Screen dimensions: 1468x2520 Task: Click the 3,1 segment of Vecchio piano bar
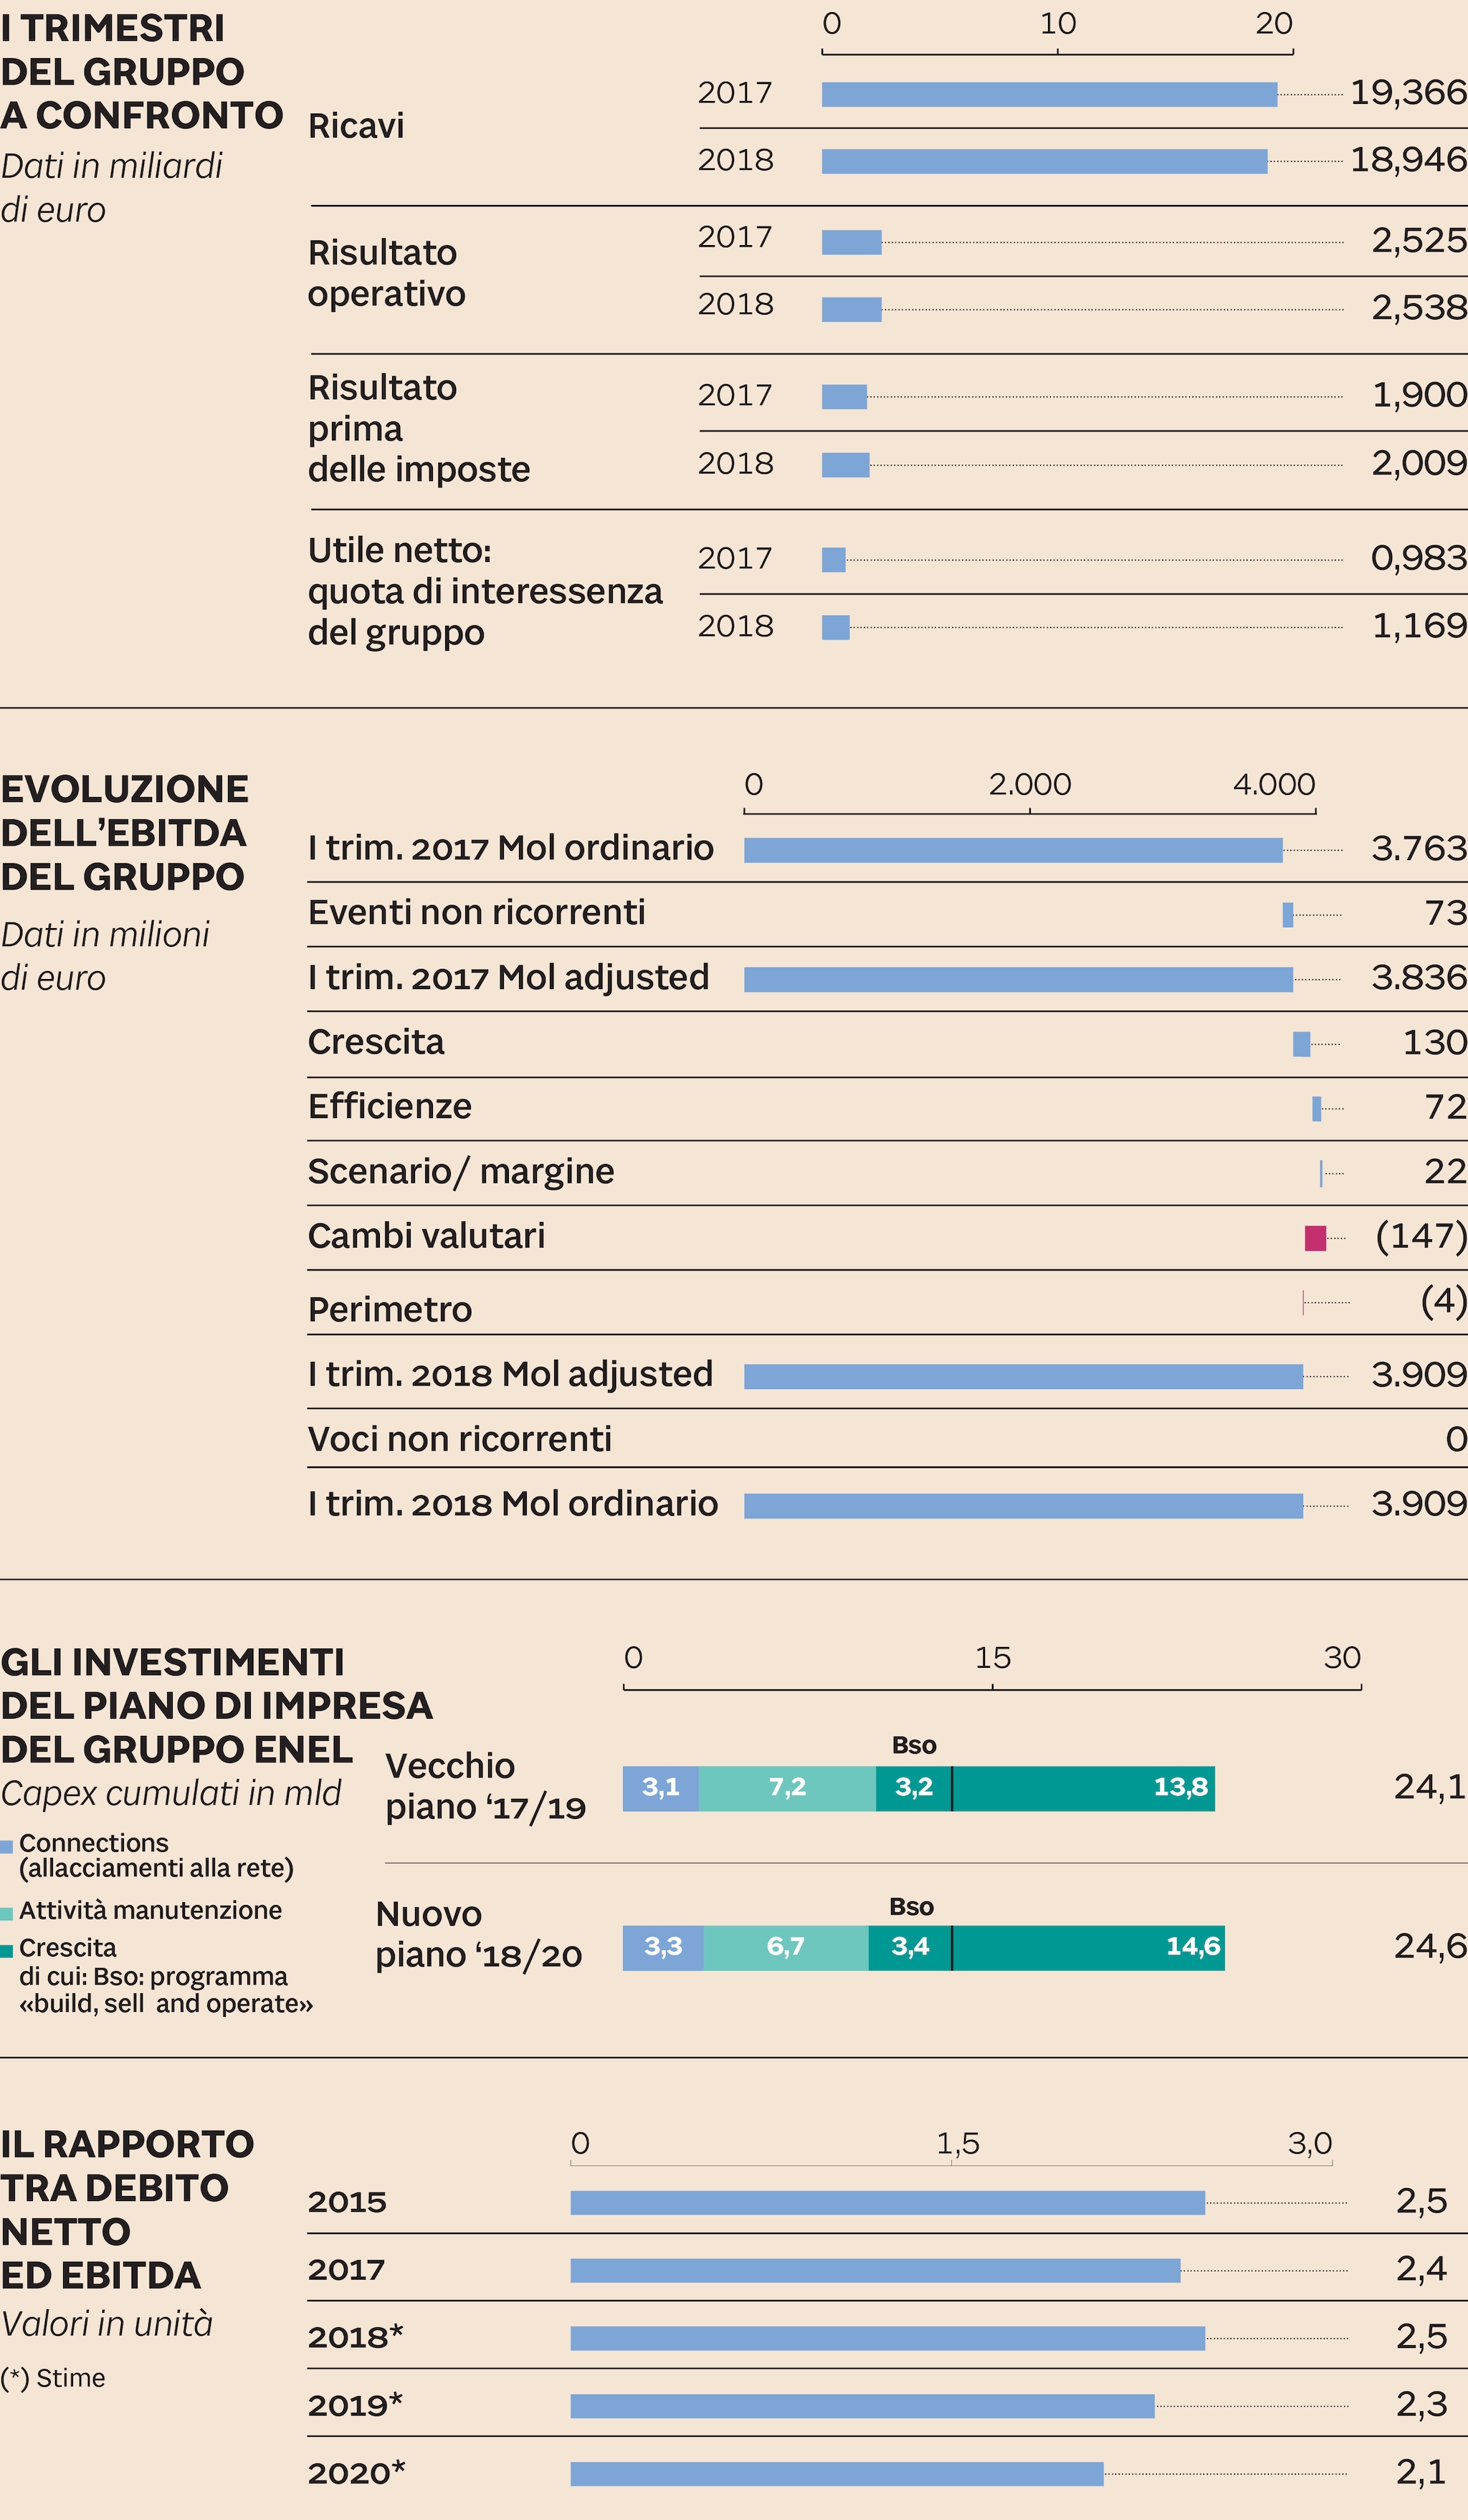[660, 1788]
